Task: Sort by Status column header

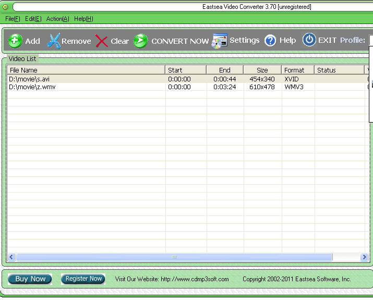Action: 339,70
